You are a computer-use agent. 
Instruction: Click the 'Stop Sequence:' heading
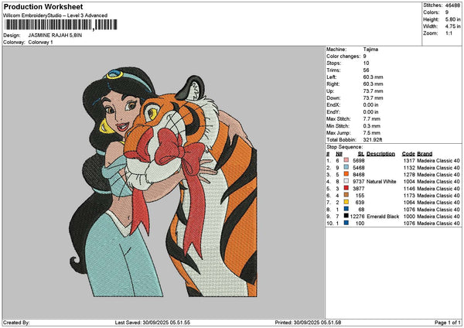pos(344,147)
